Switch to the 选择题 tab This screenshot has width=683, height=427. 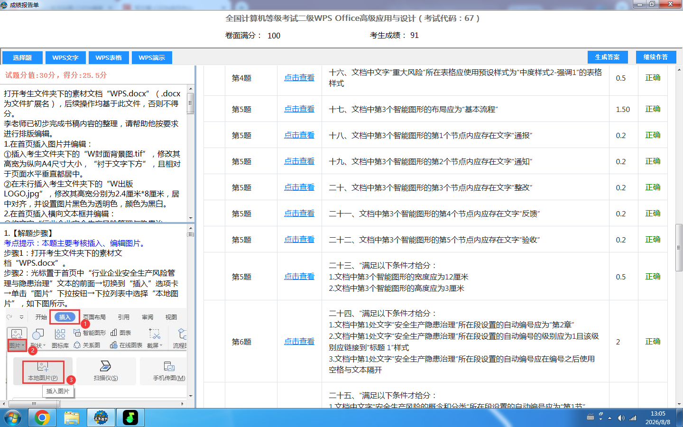pyautogui.click(x=22, y=57)
